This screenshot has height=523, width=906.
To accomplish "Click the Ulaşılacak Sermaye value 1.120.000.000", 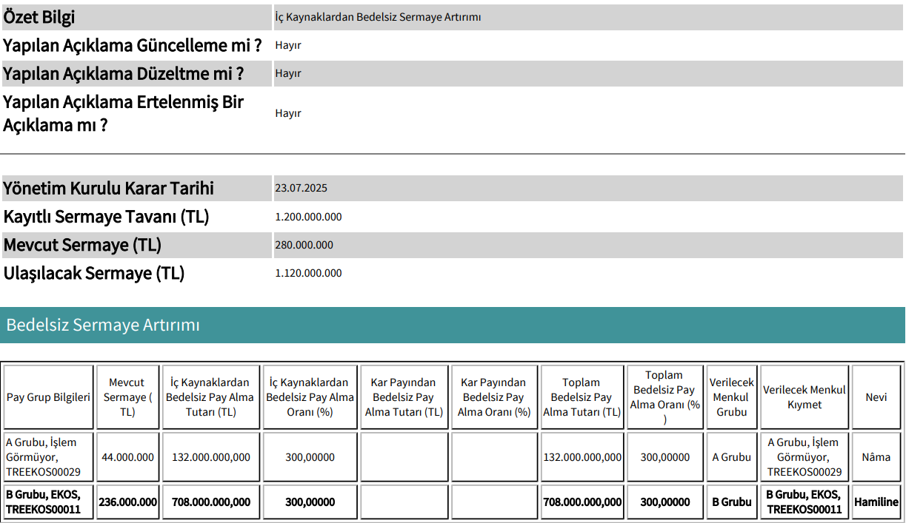I will tap(308, 273).
